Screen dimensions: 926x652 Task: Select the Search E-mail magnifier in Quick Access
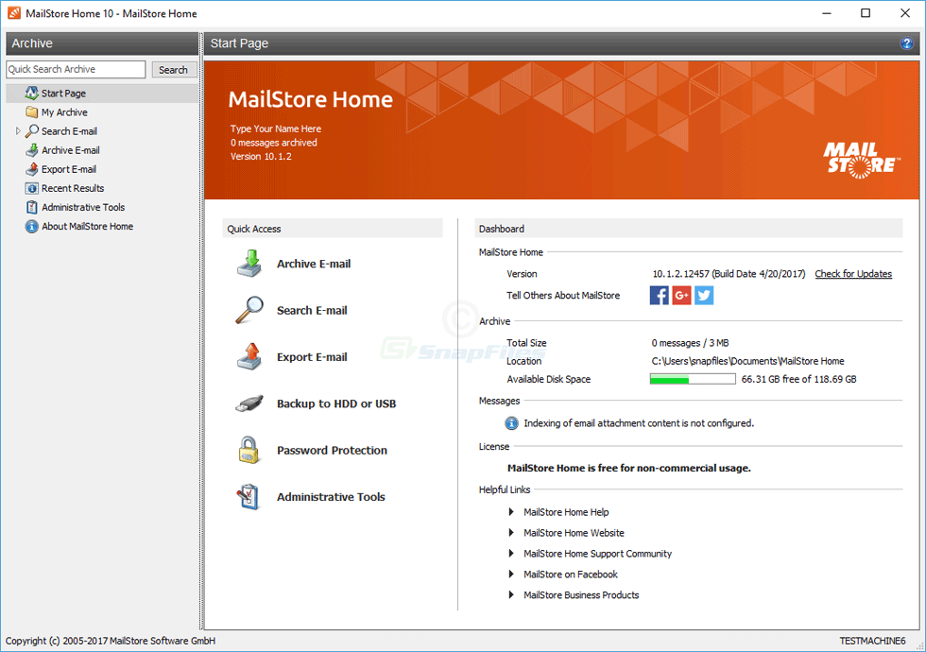point(314,310)
